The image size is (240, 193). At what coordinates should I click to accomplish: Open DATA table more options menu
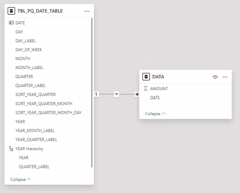[225, 77]
